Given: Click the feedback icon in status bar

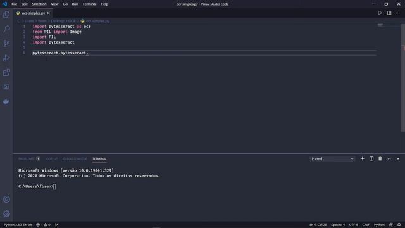Looking at the screenshot, I should [391, 225].
